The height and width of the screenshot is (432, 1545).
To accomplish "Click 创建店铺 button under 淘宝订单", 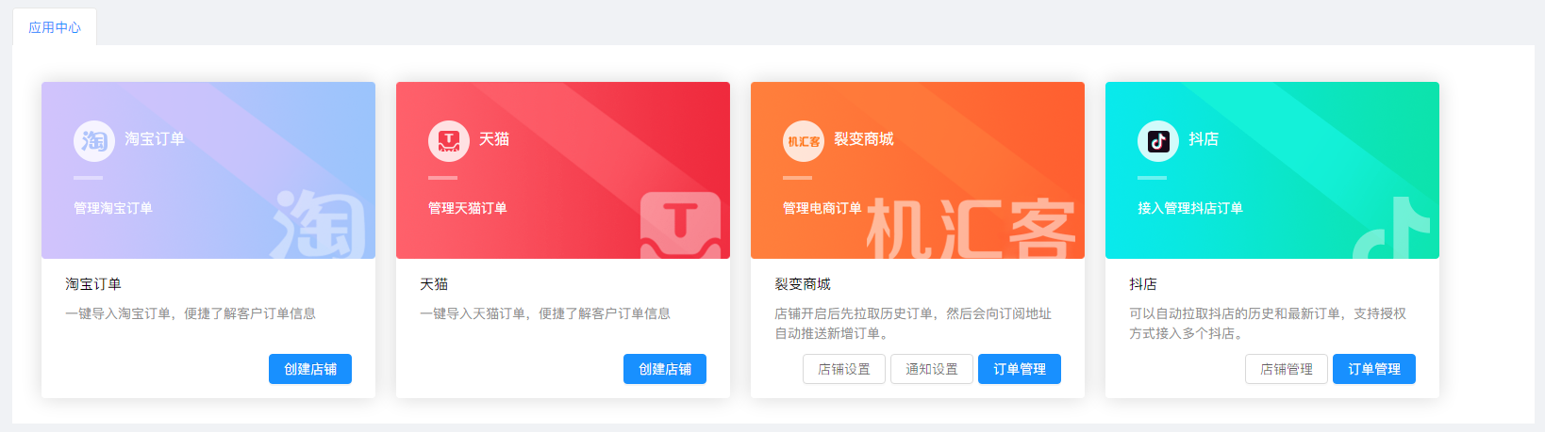I will point(310,369).
